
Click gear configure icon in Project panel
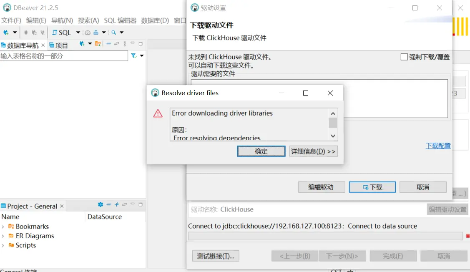(101, 204)
